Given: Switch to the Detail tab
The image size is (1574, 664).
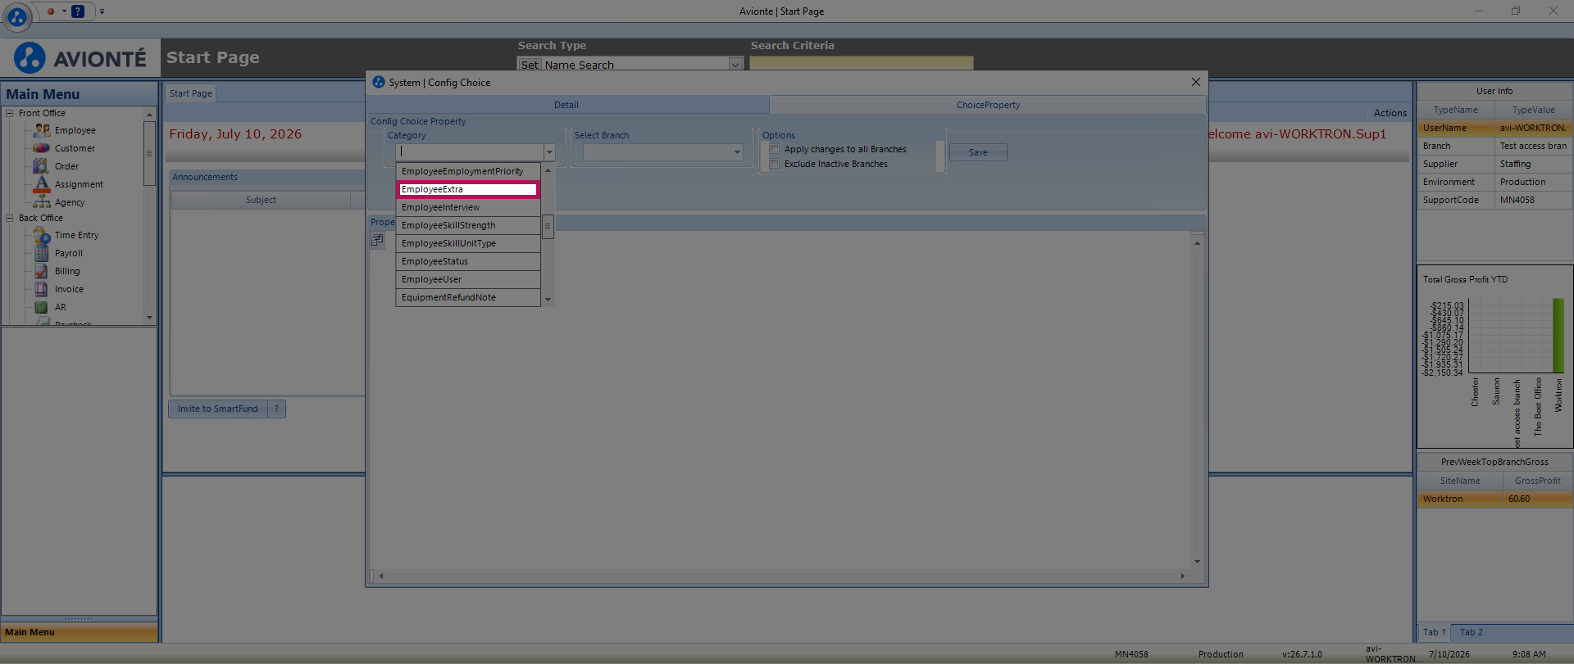Looking at the screenshot, I should click(x=566, y=105).
